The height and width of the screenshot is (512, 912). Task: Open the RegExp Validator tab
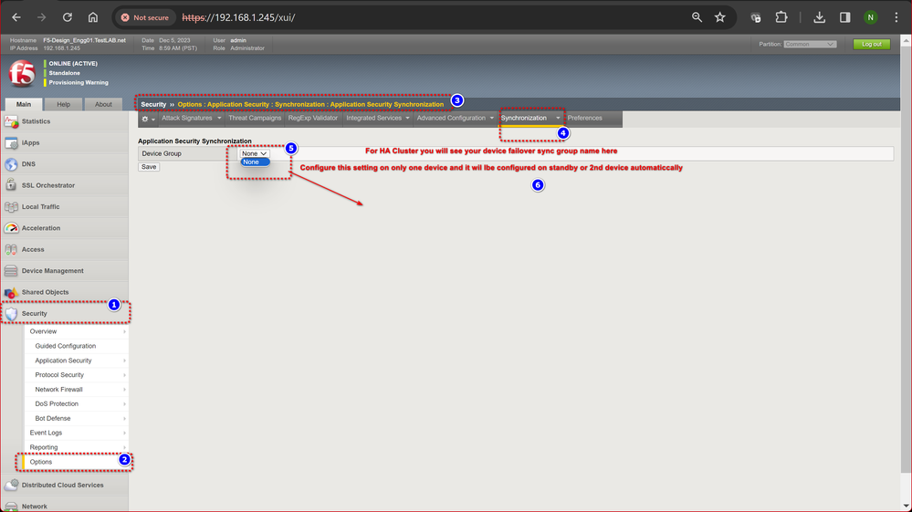(313, 118)
